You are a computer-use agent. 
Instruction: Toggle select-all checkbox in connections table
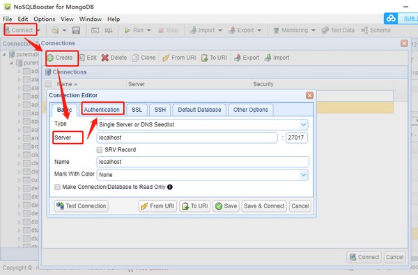click(48, 84)
